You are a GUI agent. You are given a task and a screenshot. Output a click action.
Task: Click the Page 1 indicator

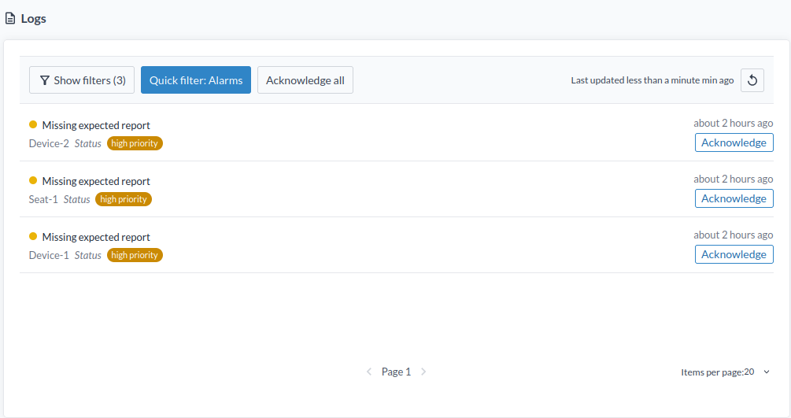[x=396, y=372]
